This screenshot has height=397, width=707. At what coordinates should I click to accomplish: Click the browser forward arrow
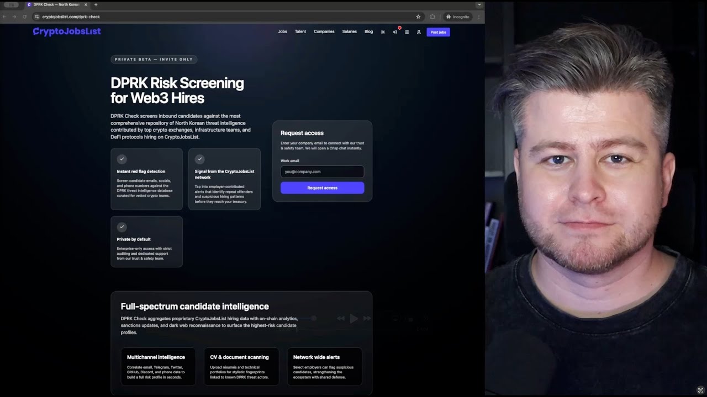[x=14, y=17]
